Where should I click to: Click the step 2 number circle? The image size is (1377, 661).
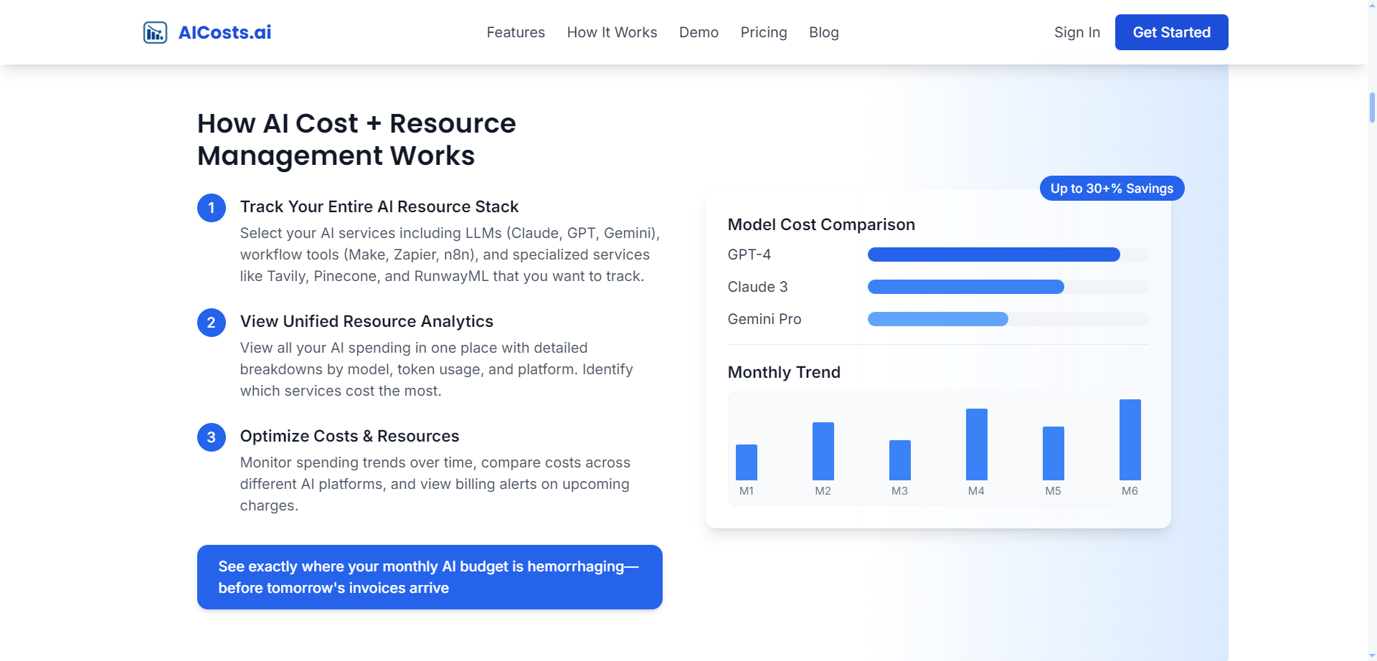pos(212,323)
